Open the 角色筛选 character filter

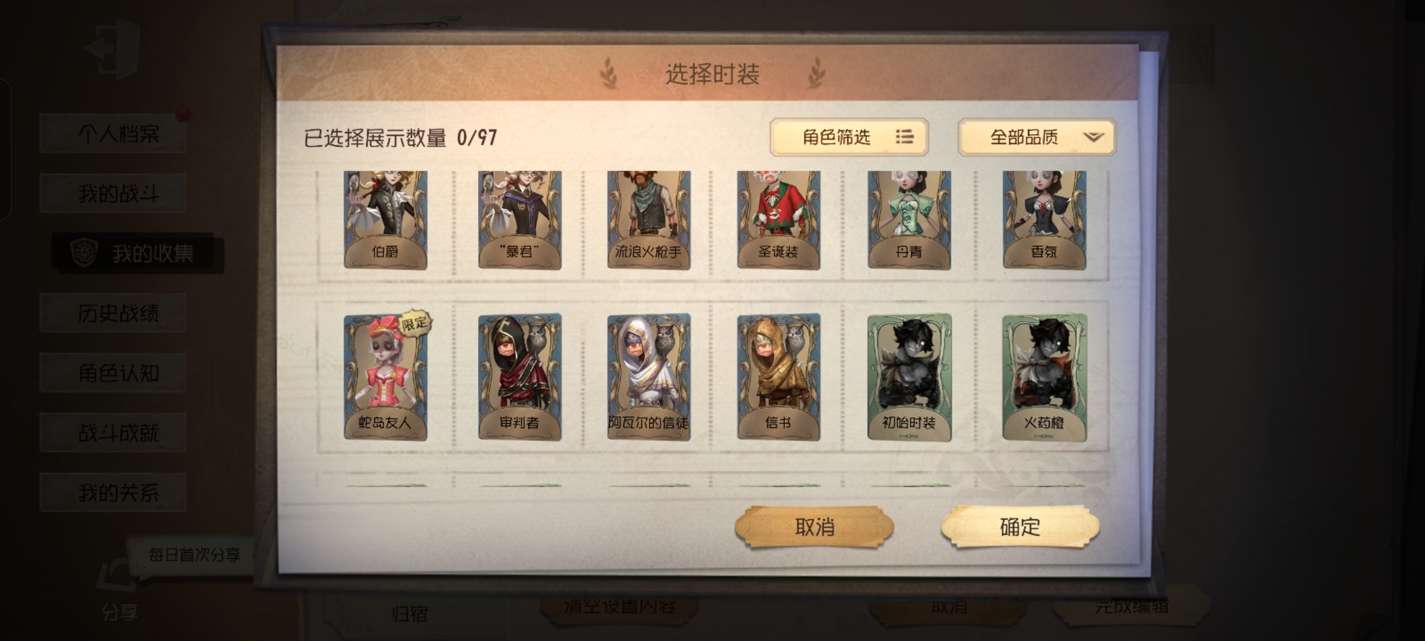tap(849, 137)
